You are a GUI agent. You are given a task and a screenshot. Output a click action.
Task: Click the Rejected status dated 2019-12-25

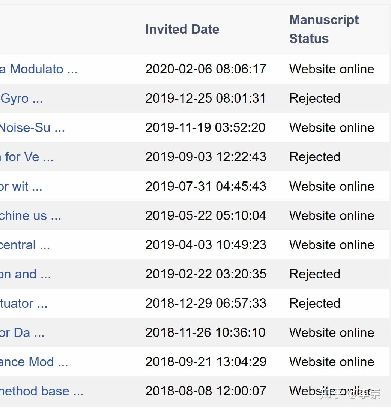314,99
